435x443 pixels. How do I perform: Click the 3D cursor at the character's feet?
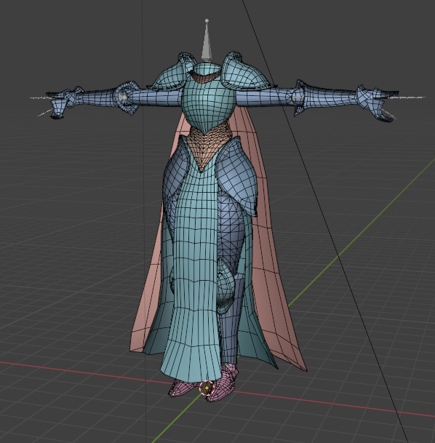(x=207, y=388)
